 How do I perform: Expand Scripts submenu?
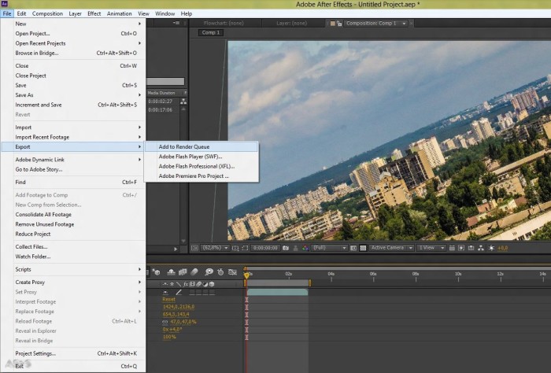click(73, 269)
